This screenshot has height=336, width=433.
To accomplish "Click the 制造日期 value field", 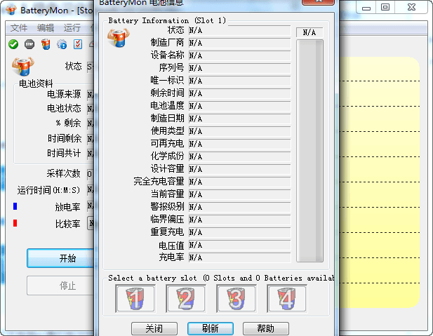I will [240, 119].
